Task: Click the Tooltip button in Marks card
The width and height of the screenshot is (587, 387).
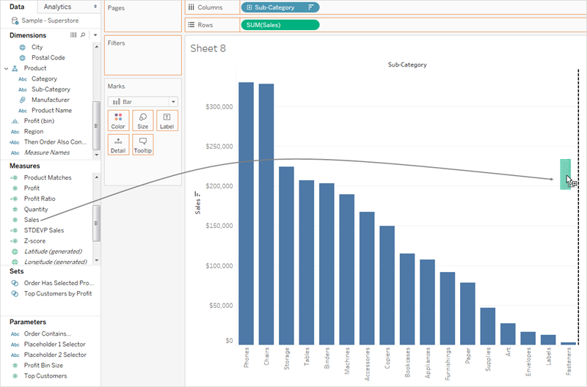Action: 142,144
